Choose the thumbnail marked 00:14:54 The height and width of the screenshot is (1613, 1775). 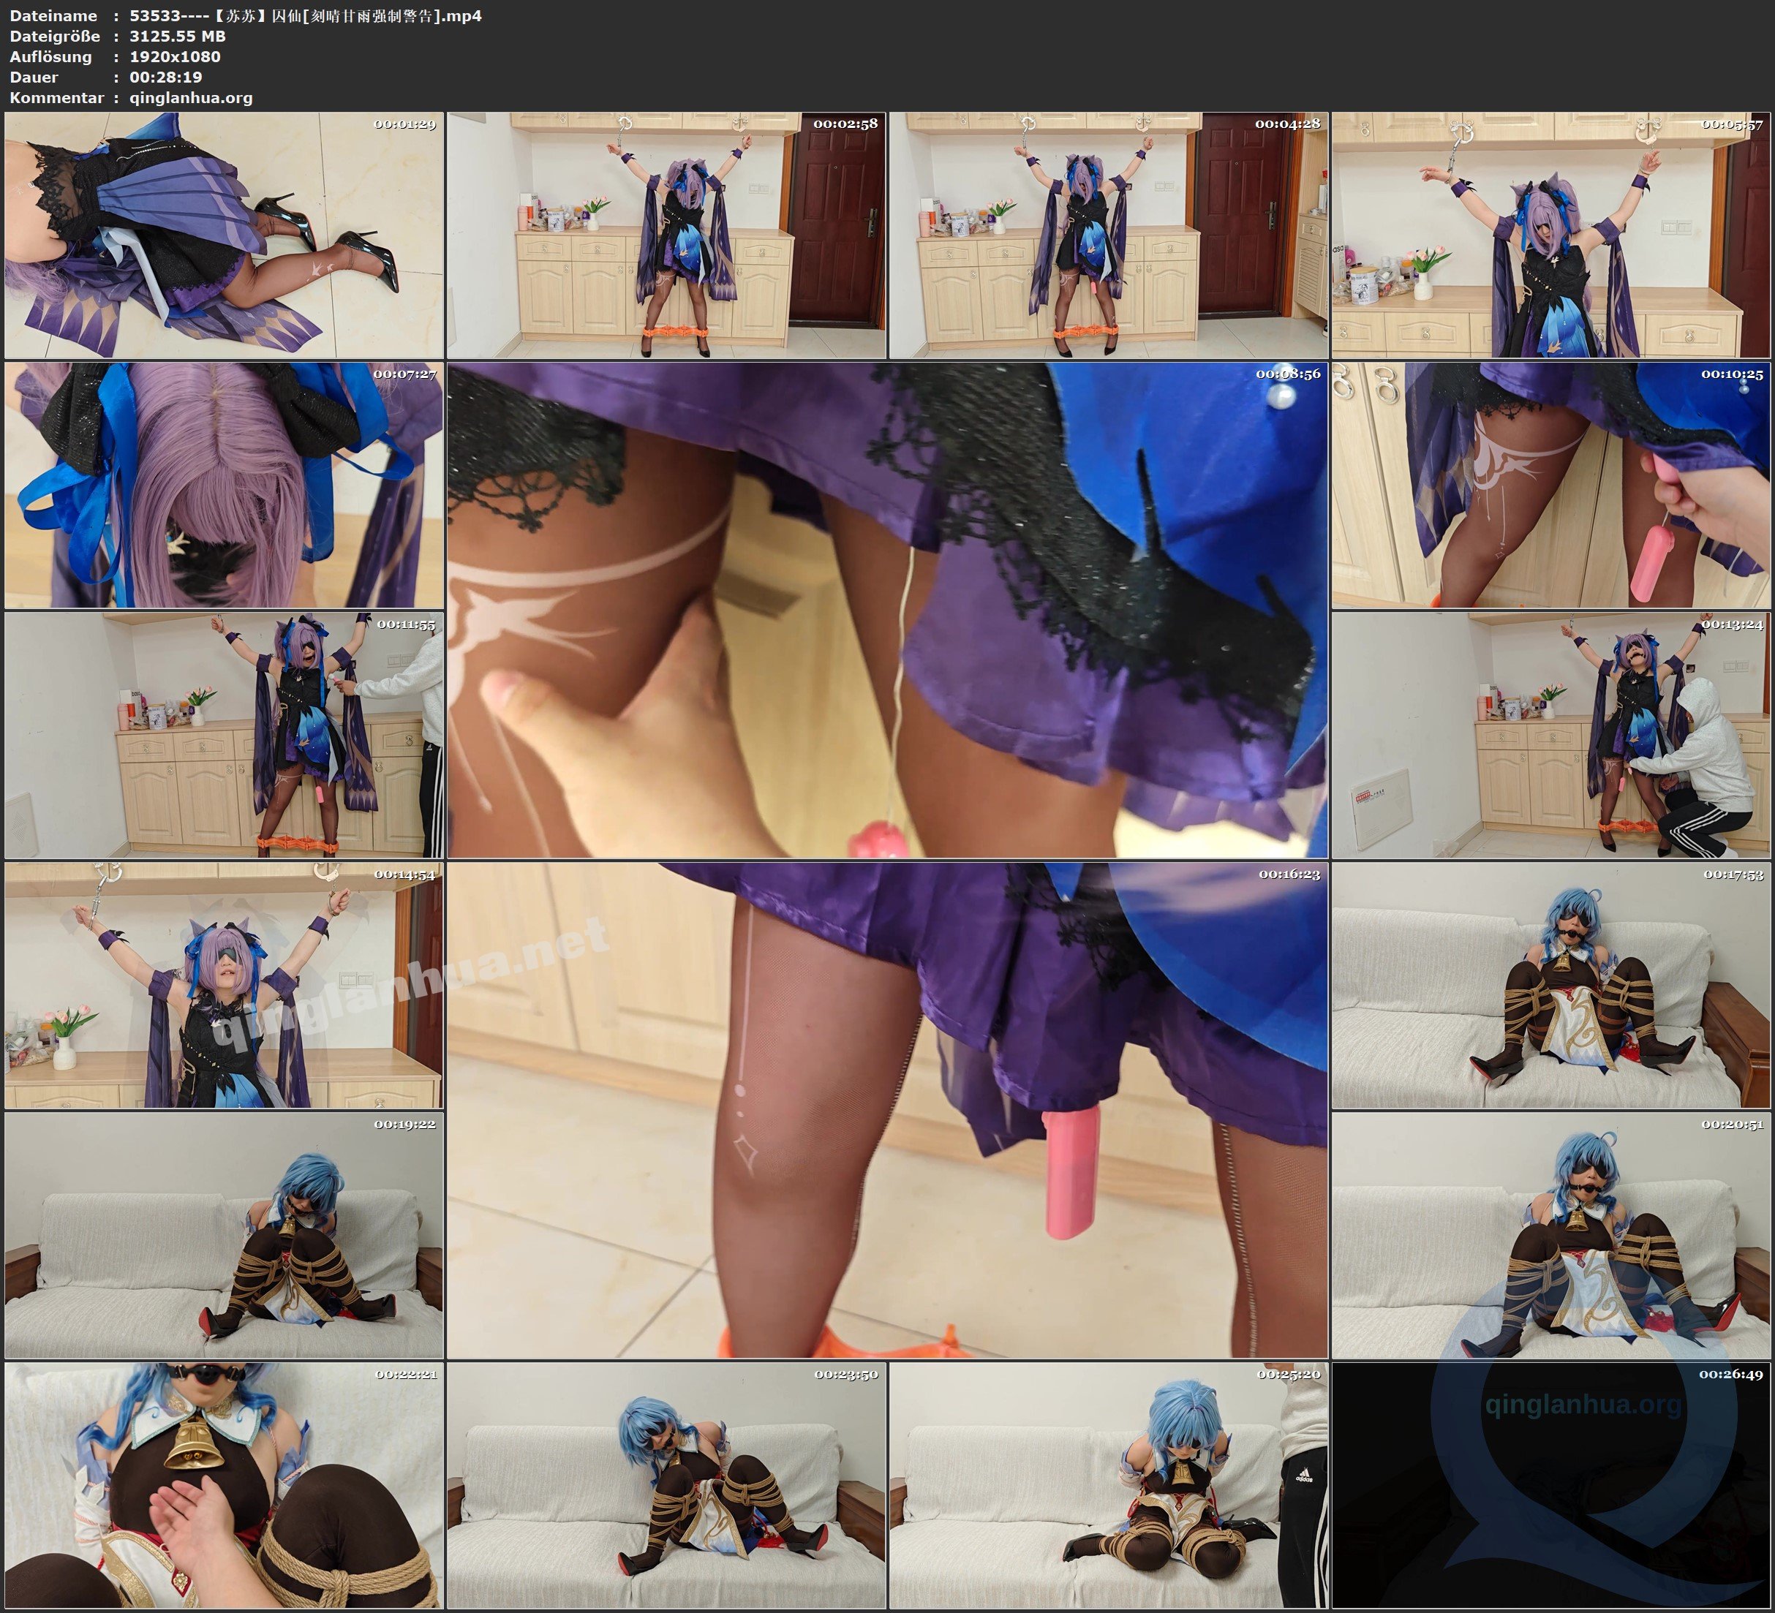(x=224, y=985)
